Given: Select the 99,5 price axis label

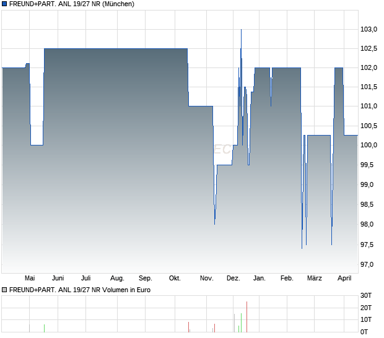Looking at the screenshot, I should (367, 165).
